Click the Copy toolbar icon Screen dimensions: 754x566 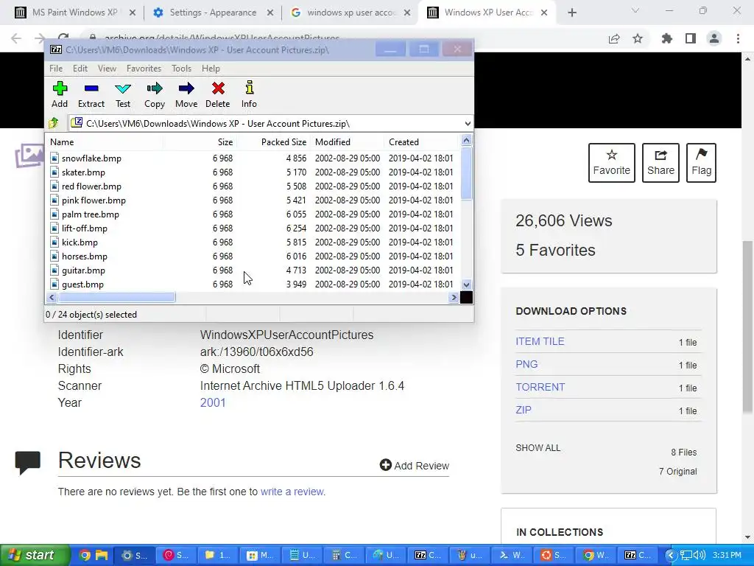[155, 88]
